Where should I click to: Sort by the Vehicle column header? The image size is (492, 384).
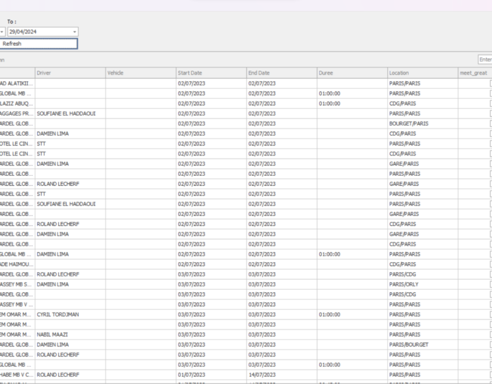tap(140, 73)
